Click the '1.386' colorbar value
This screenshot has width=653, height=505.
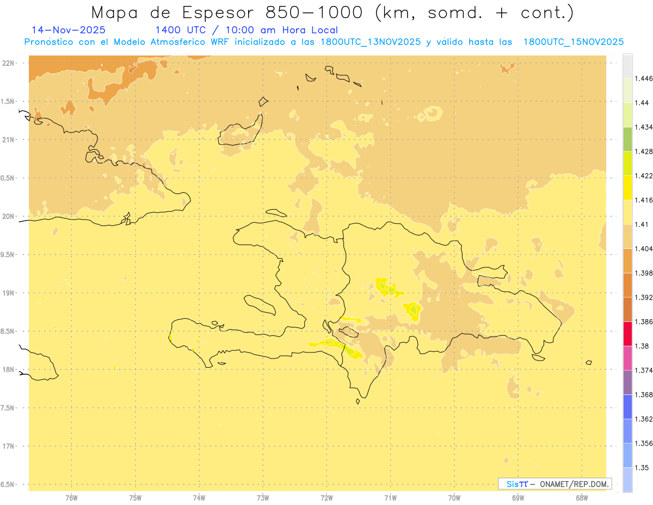click(x=643, y=322)
